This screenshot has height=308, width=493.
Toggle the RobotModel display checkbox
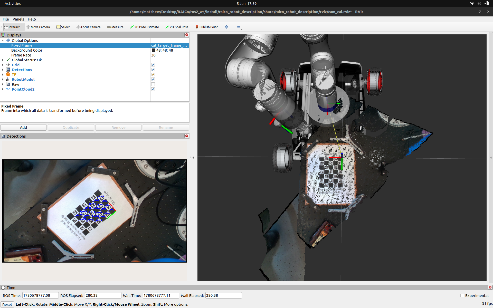pos(153,79)
